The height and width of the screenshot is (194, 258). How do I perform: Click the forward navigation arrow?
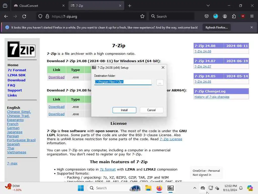(15, 16)
